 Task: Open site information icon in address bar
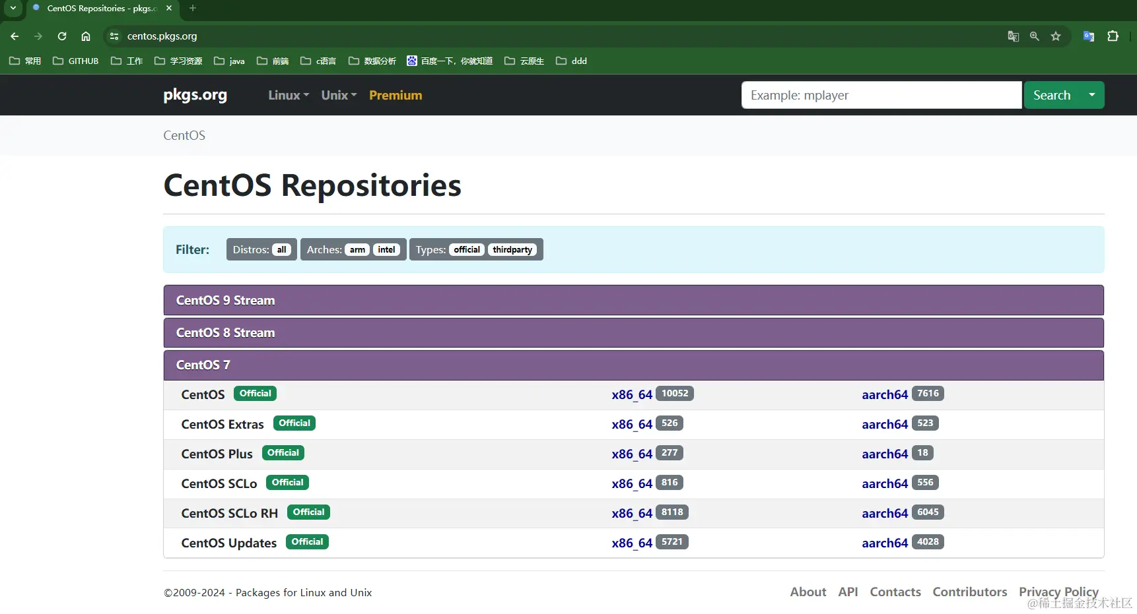tap(114, 36)
